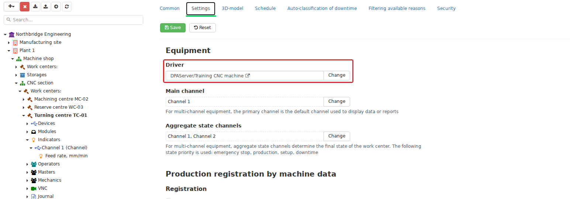Collapse the Northbridge Engineering tree node
The image size is (570, 199).
click(x=5, y=34)
